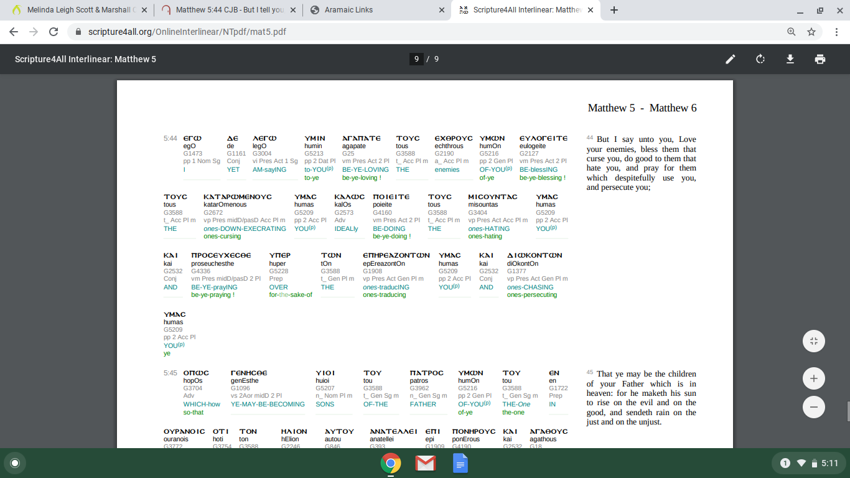This screenshot has width=850, height=478.
Task: Close the Matthew 5:44 CJB tab
Action: click(x=292, y=10)
